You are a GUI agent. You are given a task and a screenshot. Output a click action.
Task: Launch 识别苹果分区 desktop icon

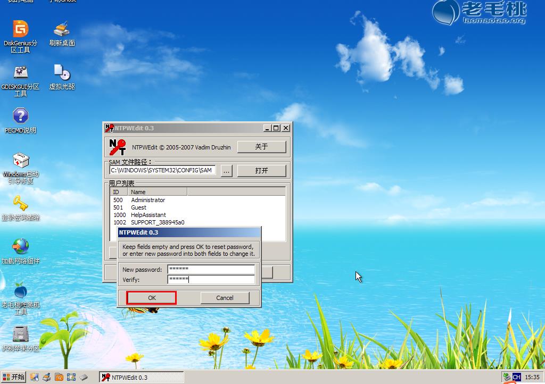tap(20, 335)
